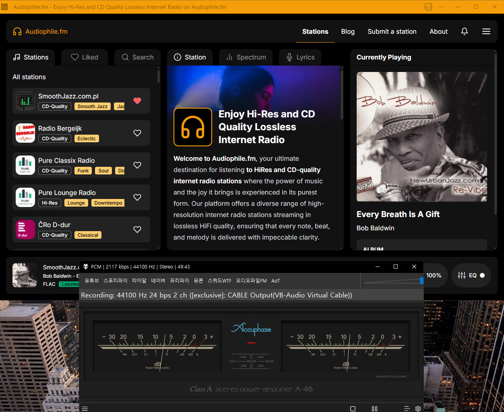Open the Lyrics tab
This screenshot has width=504, height=412.
click(x=300, y=57)
